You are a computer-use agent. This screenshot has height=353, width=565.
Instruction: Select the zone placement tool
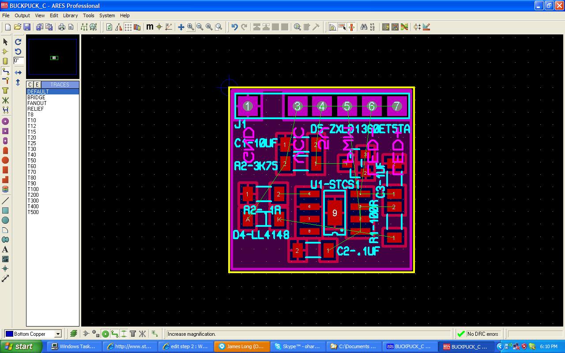coord(5,90)
